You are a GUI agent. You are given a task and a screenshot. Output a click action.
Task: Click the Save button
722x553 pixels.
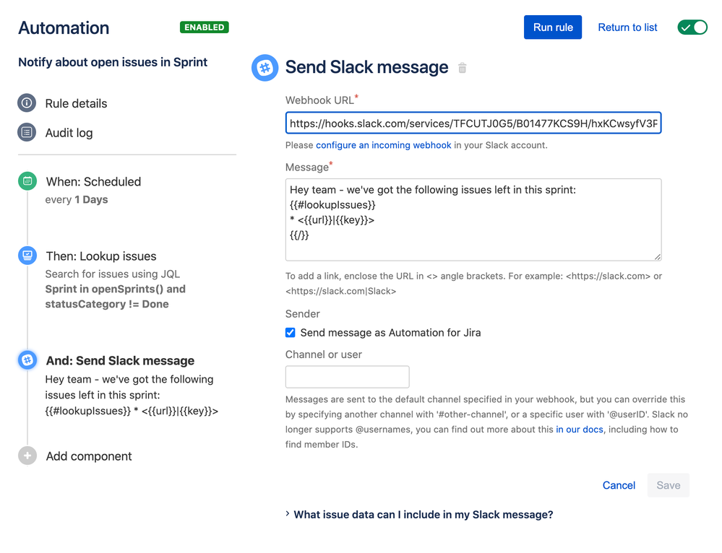pos(668,485)
